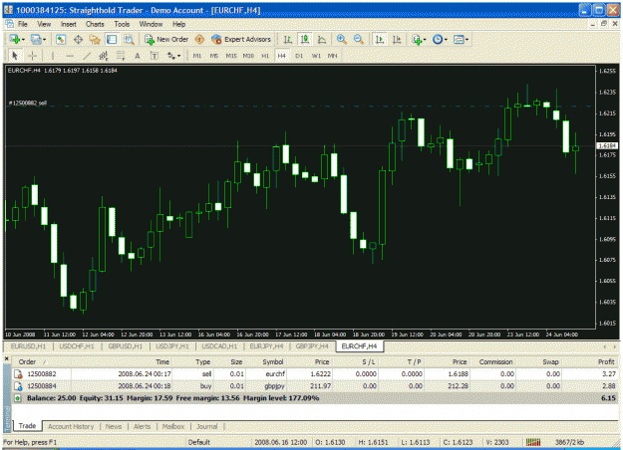
Task: Open the File menu
Action: pyautogui.click(x=23, y=24)
